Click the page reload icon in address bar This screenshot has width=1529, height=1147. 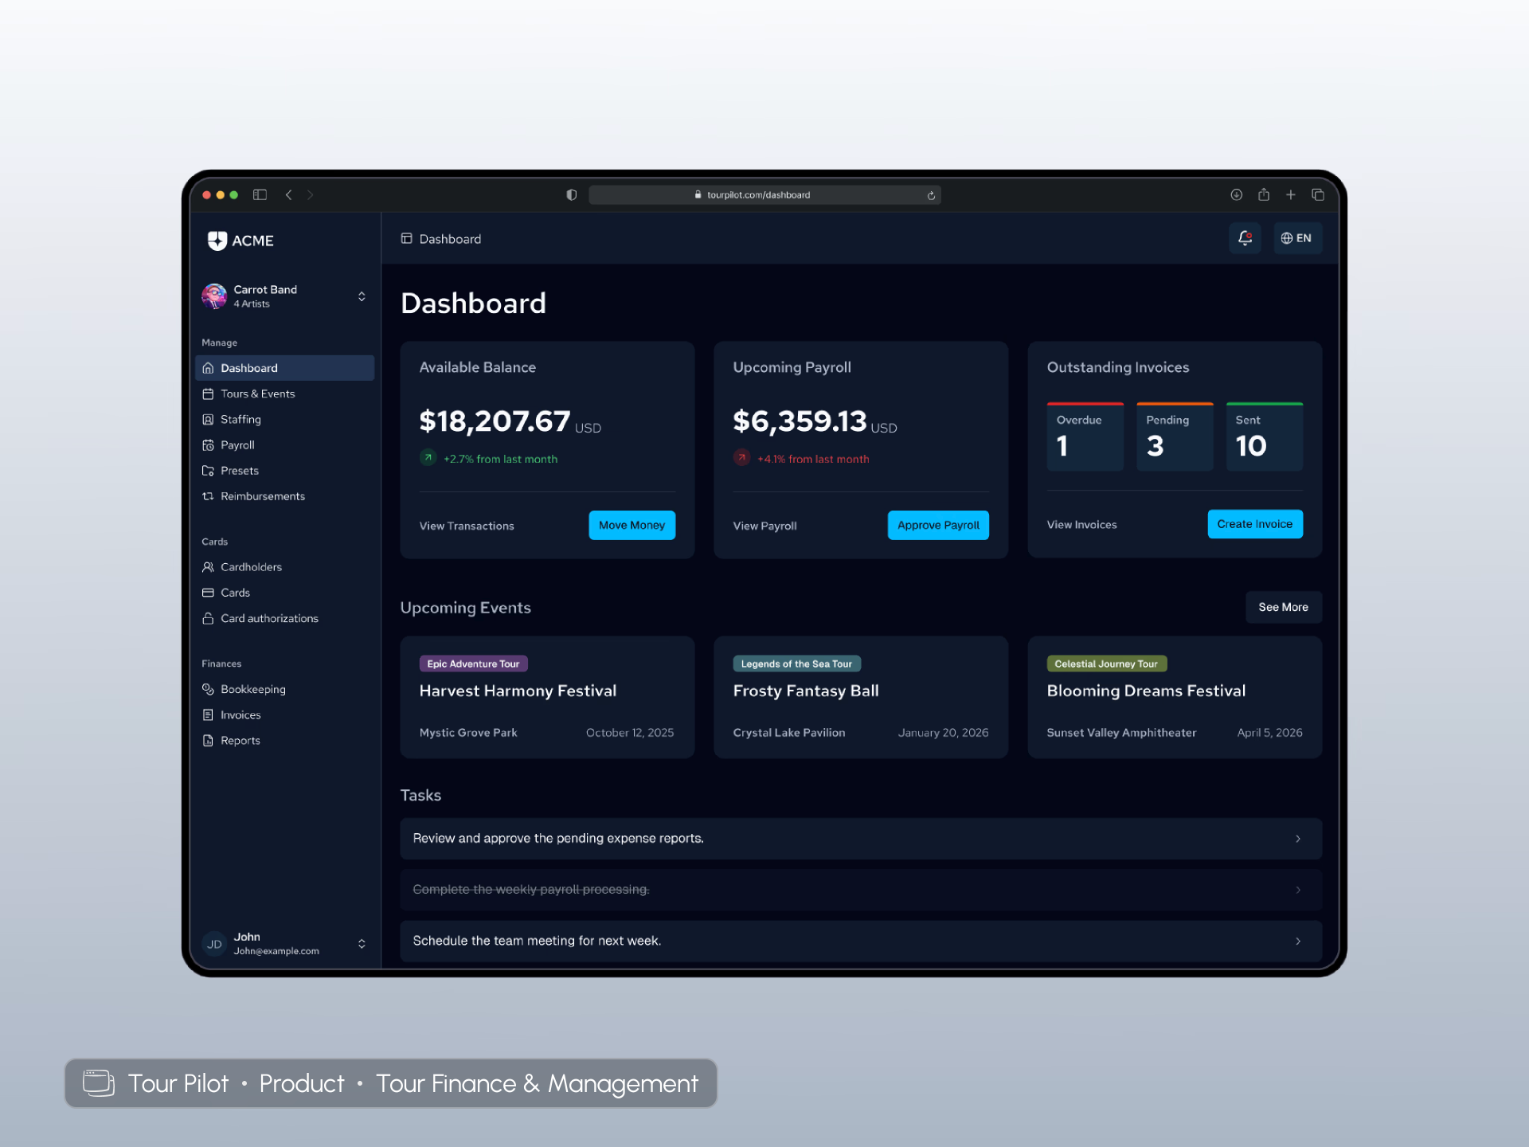(x=931, y=195)
